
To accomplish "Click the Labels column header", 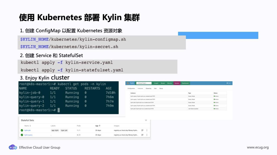I will click(53, 126).
